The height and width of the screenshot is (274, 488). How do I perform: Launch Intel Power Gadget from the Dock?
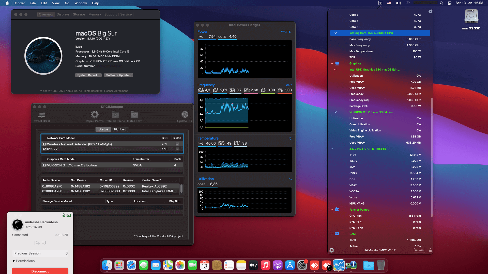coord(339,265)
